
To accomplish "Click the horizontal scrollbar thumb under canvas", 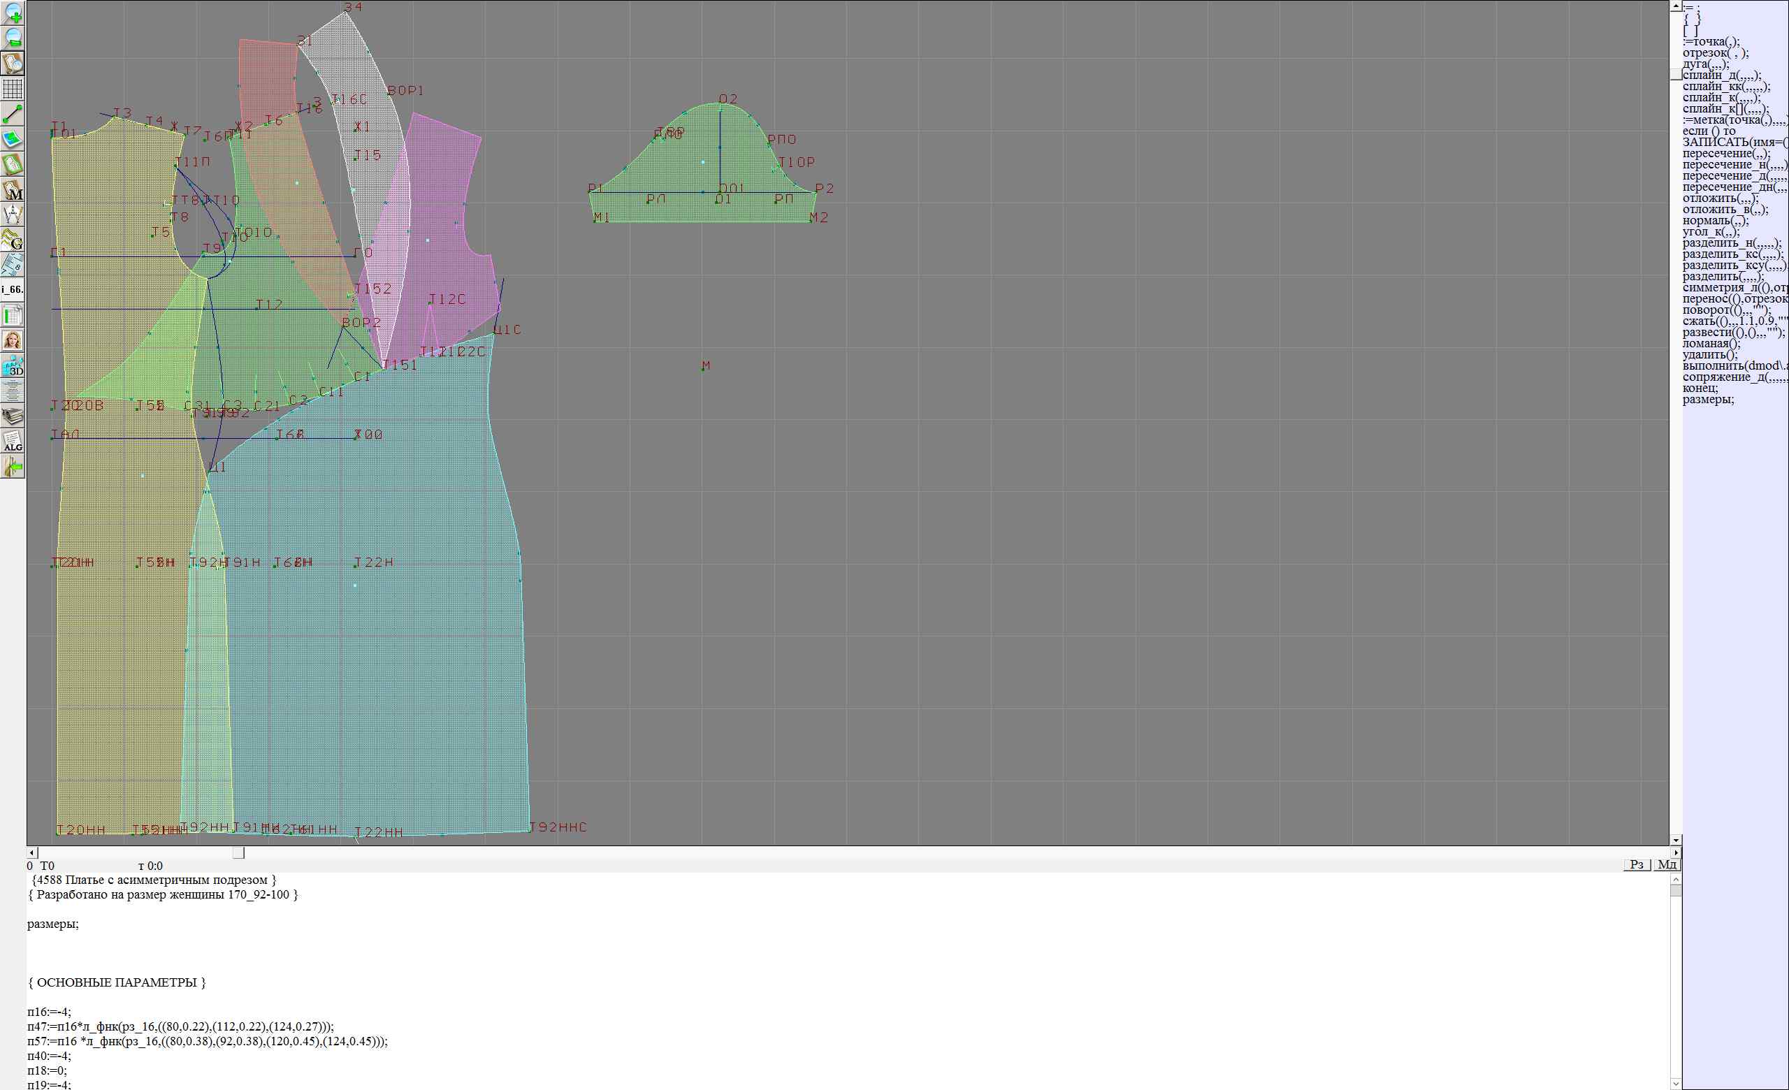I will tap(238, 852).
